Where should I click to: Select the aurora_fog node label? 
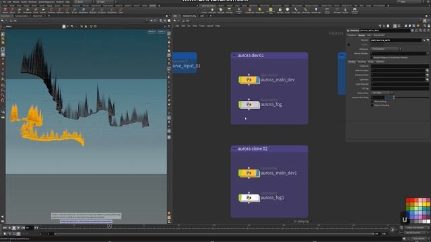tap(271, 105)
